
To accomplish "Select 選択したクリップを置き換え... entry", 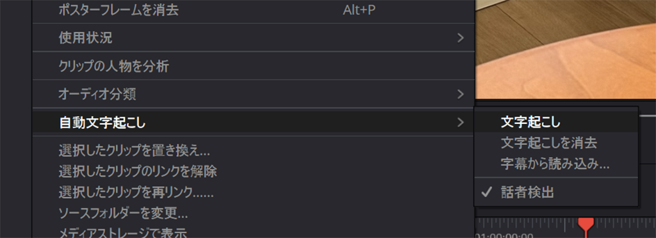I will click(254, 149).
